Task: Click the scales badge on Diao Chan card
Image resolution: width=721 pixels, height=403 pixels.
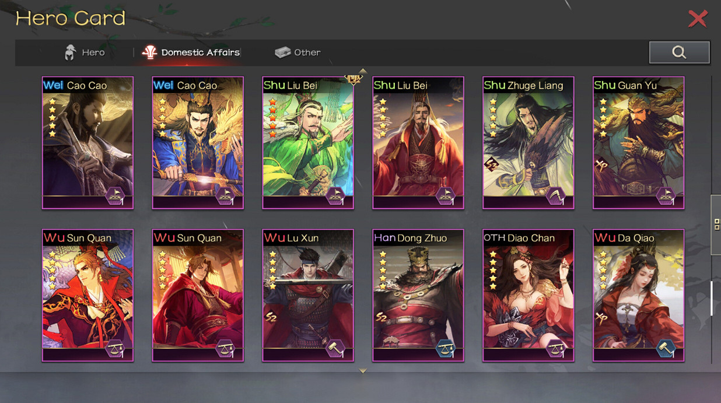Action: click(556, 349)
